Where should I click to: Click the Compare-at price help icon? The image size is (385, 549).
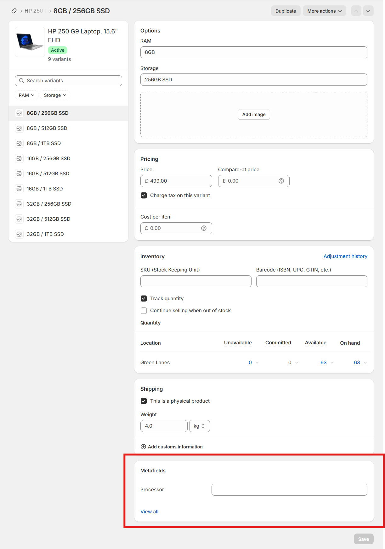[281, 181]
